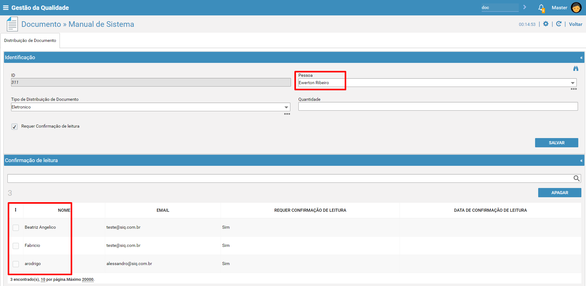Click the Voltar link
The image size is (586, 286).
[576, 24]
